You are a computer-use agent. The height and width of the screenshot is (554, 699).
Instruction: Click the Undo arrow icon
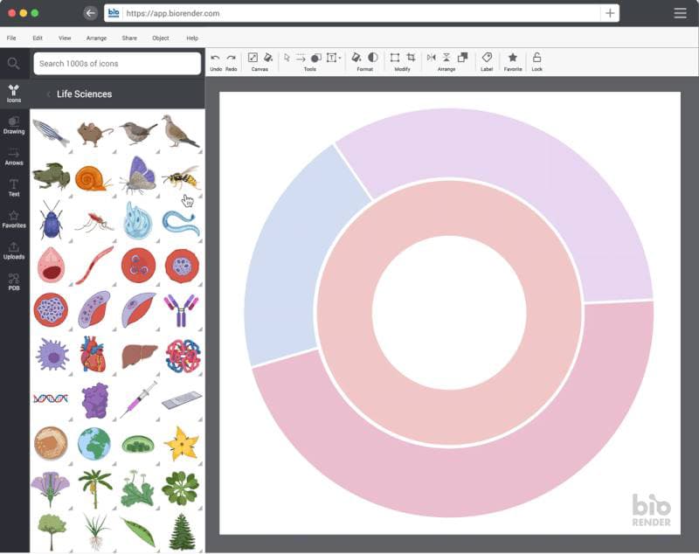pyautogui.click(x=215, y=58)
